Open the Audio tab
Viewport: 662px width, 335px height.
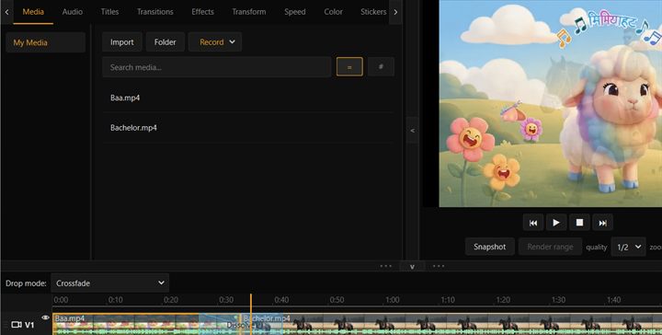point(73,12)
